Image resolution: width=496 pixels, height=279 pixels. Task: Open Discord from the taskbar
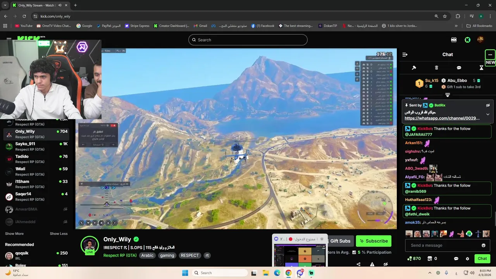[x=300, y=273]
